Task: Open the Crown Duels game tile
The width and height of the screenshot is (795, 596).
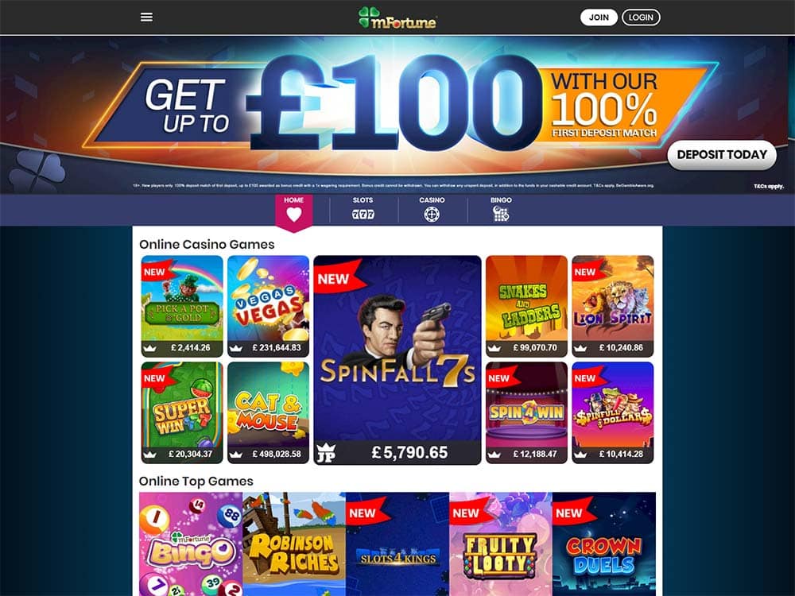Action: (604, 544)
